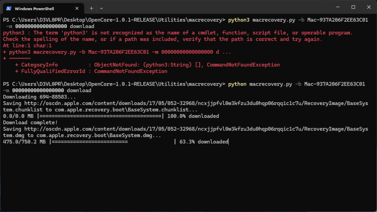Minimize the terminal window

[x=337, y=7]
